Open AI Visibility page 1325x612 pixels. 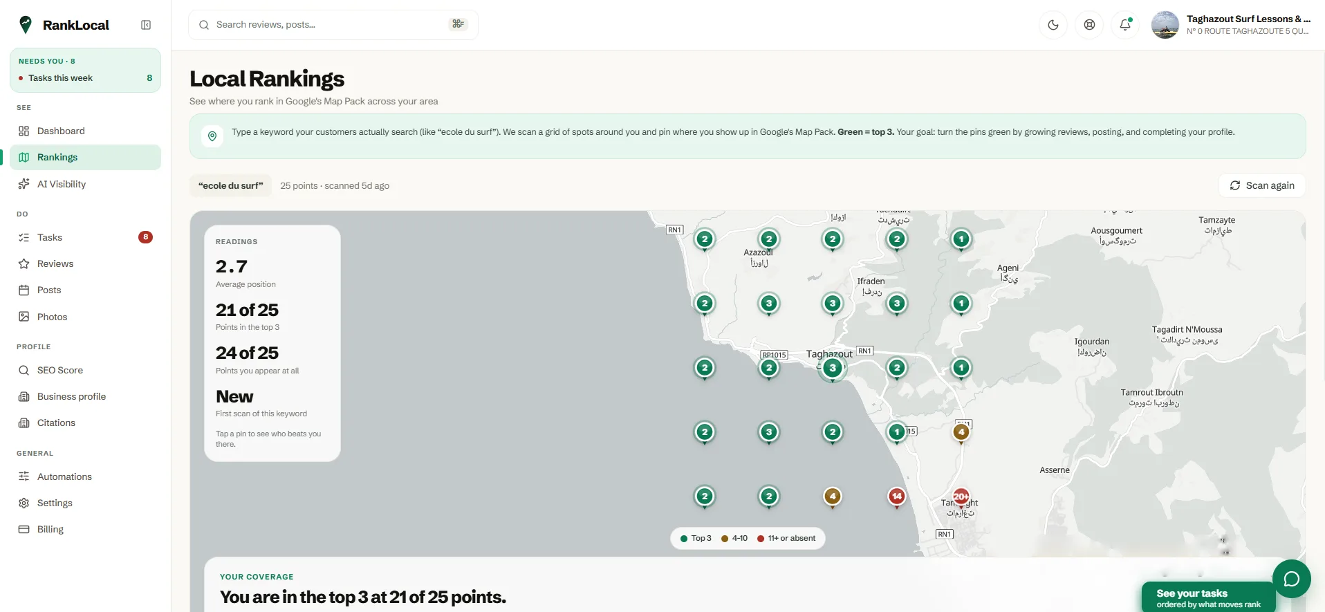[85, 184]
